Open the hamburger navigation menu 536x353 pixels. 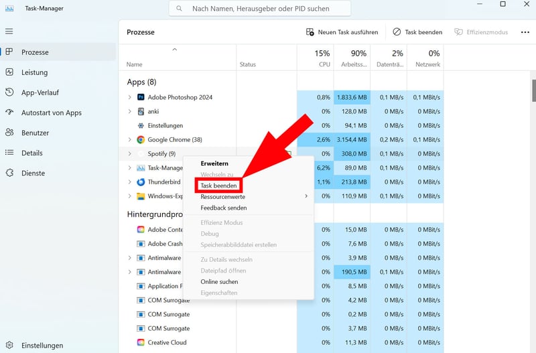[9, 31]
